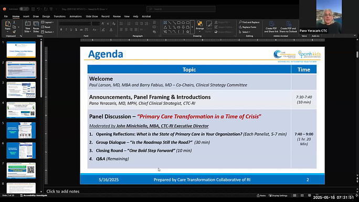Click the Reset slide button

(46, 27)
